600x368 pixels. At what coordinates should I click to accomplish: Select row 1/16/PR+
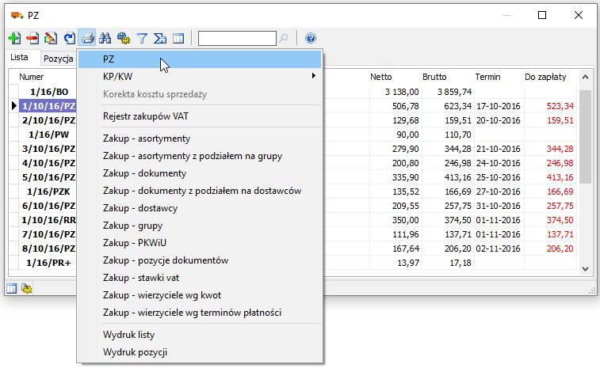[48, 263]
